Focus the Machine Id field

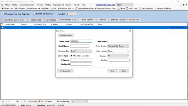(x=81, y=64)
